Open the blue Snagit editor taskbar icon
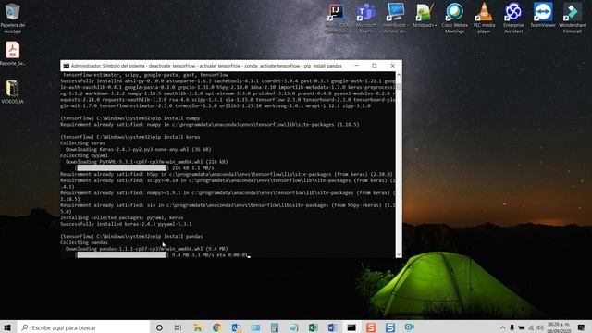 click(x=390, y=327)
